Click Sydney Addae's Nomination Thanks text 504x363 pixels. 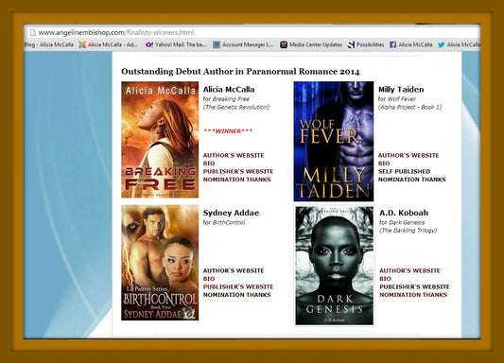tap(237, 295)
